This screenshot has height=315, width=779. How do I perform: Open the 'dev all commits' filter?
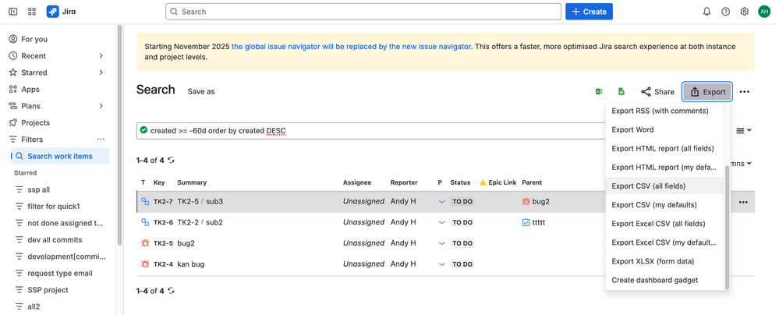click(55, 240)
